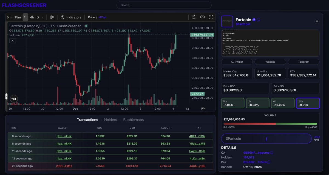This screenshot has height=175, width=329.
Task: Focus the top Search field
Action: pos(164,5)
